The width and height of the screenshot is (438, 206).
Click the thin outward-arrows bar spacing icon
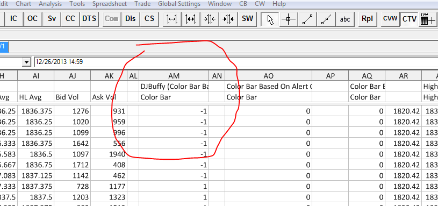tap(172, 19)
